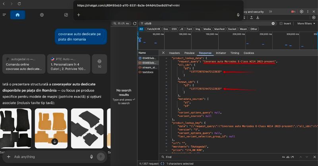Click the Ask anything chat input
This screenshot has width=318, height=166.
51,157
